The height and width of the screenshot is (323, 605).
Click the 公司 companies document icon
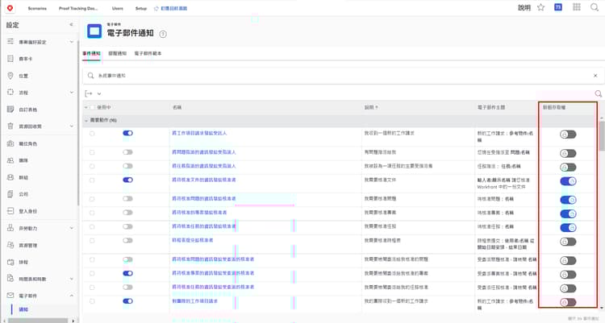pos(10,194)
